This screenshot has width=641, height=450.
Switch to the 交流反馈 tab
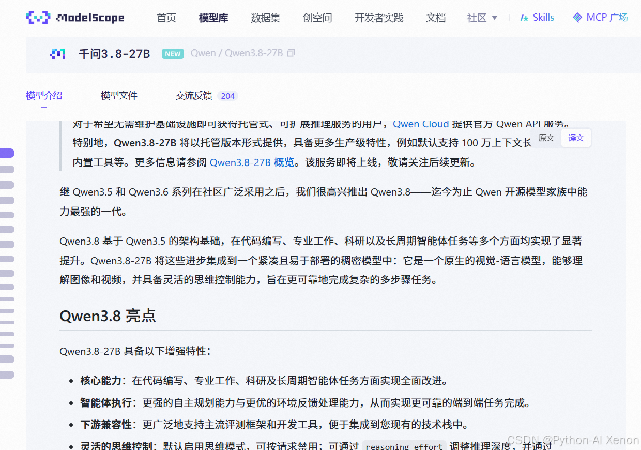(x=194, y=96)
